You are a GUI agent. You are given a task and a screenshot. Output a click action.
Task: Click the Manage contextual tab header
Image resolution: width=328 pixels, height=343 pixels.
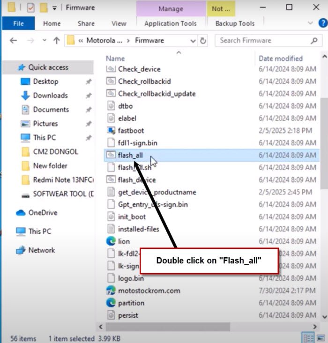(x=171, y=9)
